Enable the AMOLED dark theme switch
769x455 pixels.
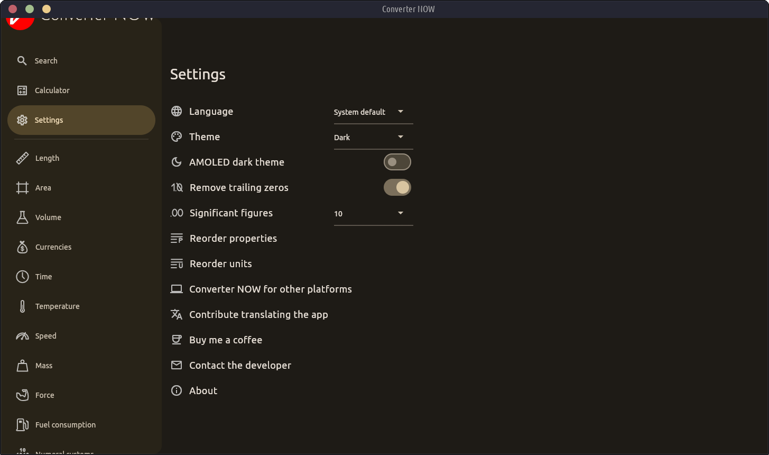[397, 162]
